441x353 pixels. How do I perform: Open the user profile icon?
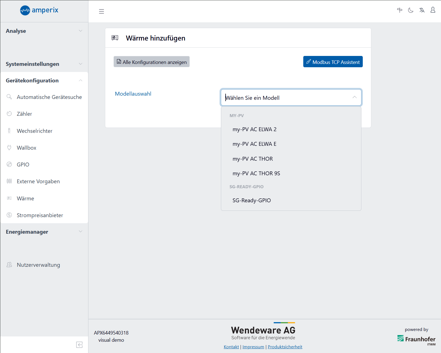433,10
